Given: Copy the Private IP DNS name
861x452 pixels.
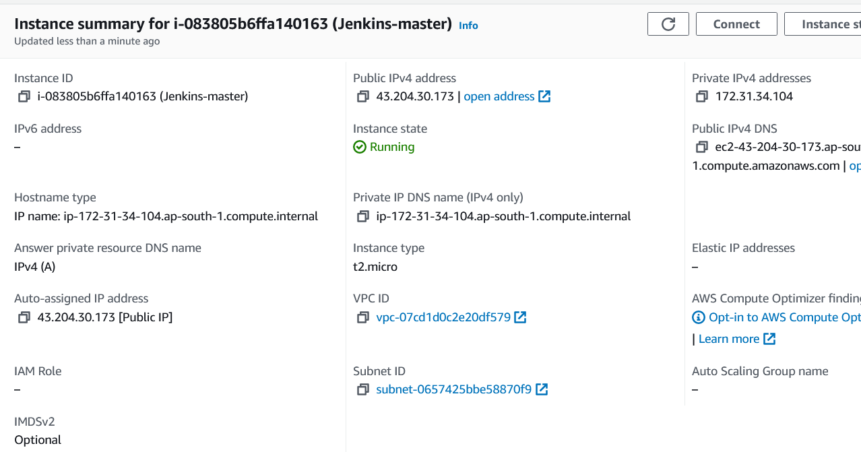Looking at the screenshot, I should coord(363,216).
